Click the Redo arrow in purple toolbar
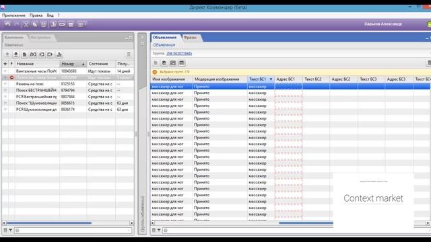The width and height of the screenshot is (431, 242). pos(16,24)
